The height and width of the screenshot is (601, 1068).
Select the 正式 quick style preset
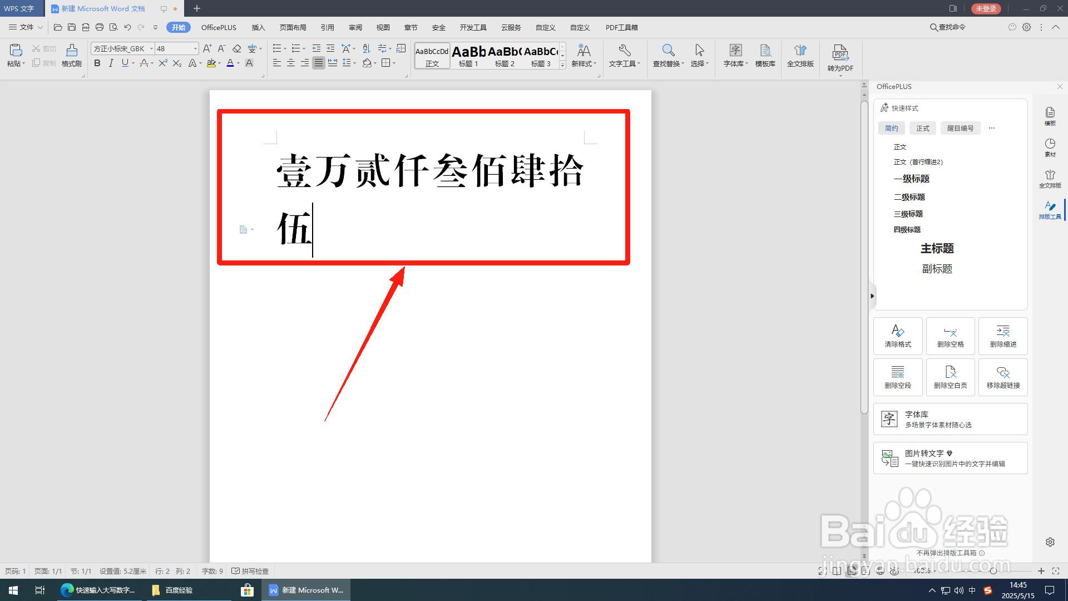(x=922, y=128)
